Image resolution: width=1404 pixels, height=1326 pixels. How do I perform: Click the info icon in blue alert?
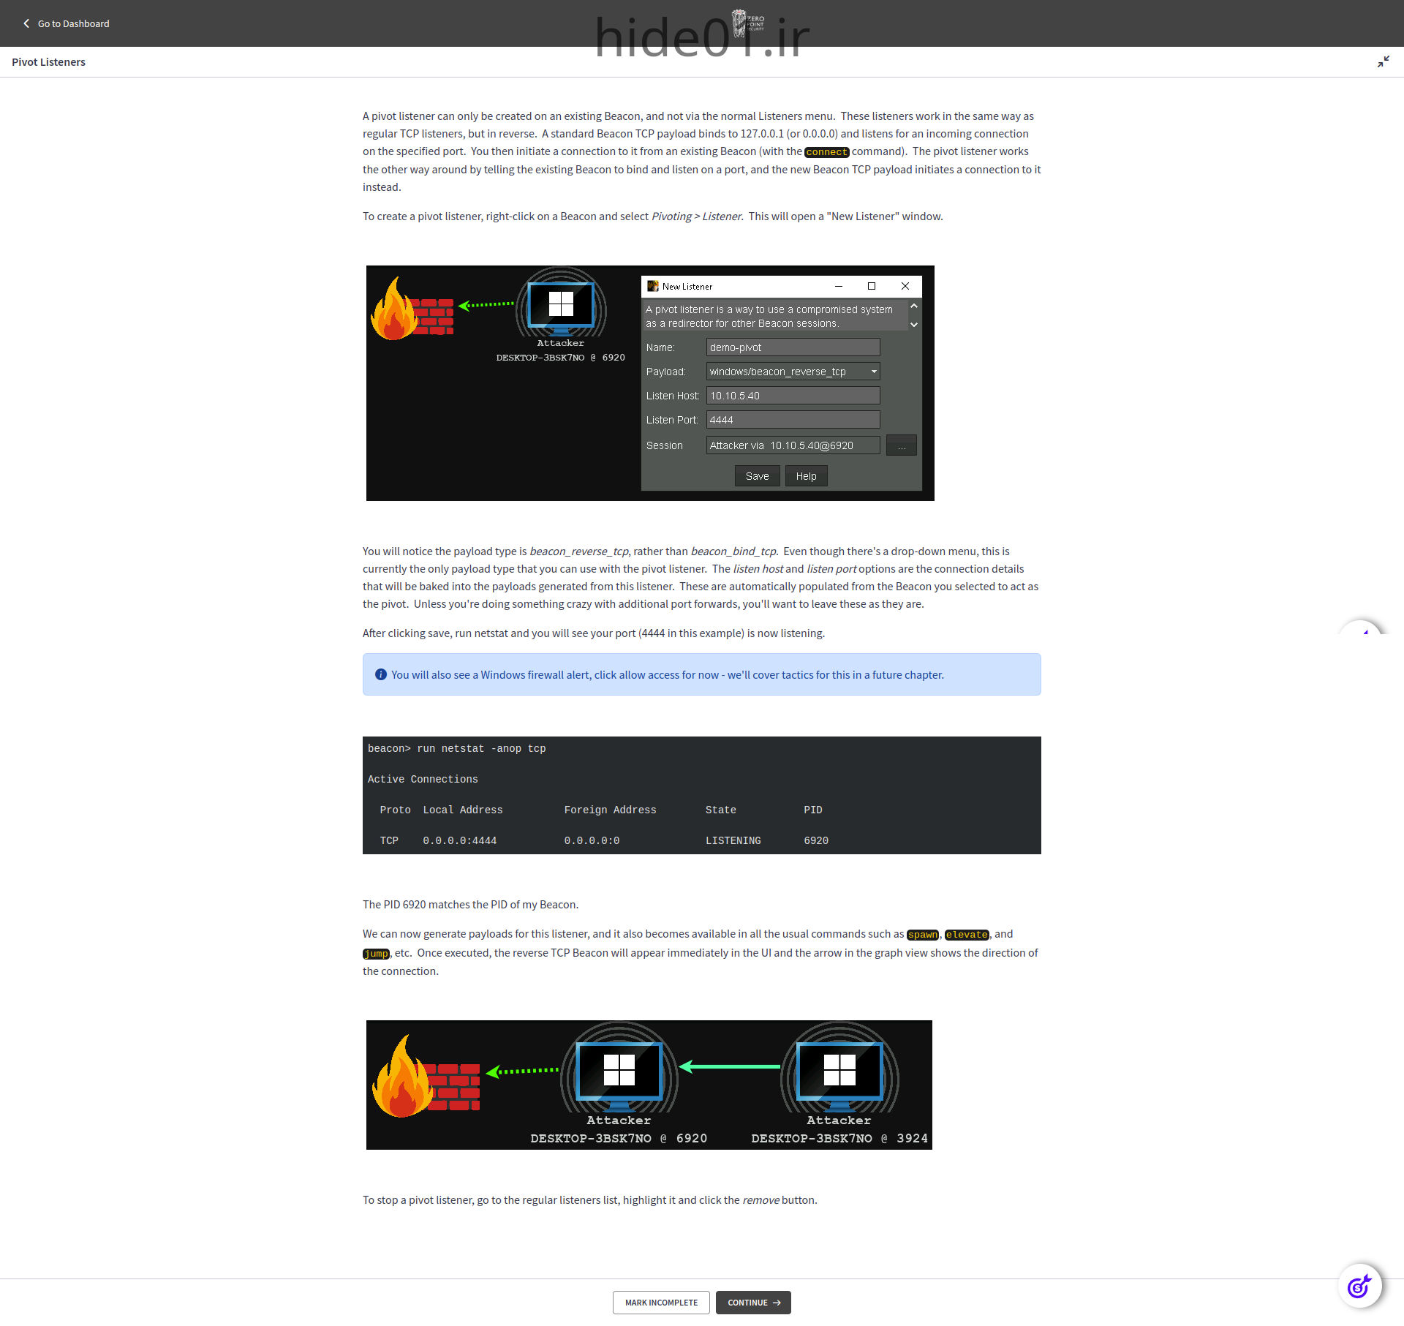(x=380, y=674)
